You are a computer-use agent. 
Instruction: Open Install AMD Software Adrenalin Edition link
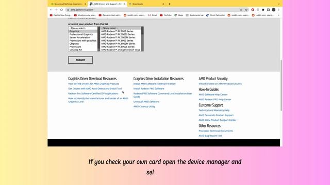click(x=155, y=84)
